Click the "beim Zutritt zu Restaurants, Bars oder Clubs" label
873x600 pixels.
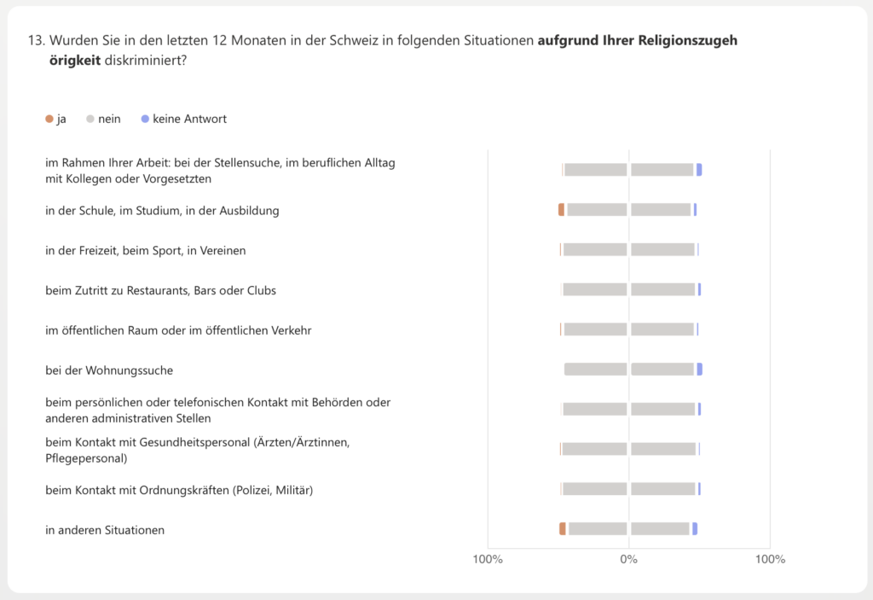coord(160,290)
